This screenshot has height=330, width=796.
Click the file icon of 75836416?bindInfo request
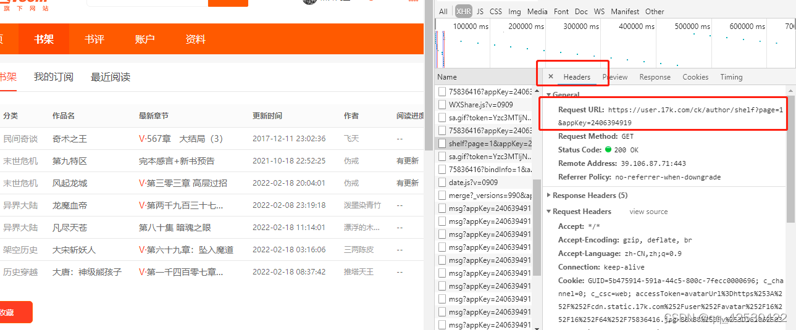(442, 169)
